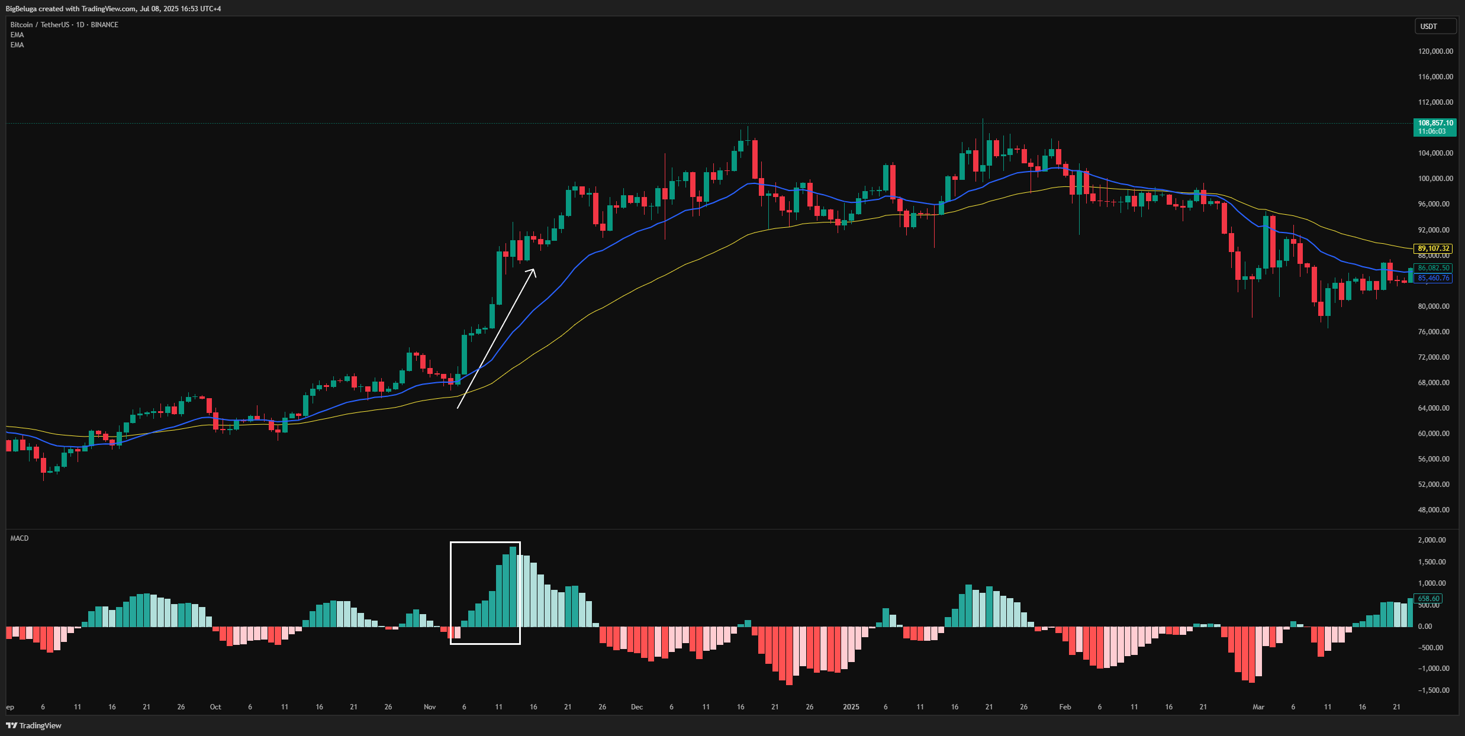Click the blue EMA value label 85,460.76
The width and height of the screenshot is (1465, 736).
tap(1433, 278)
